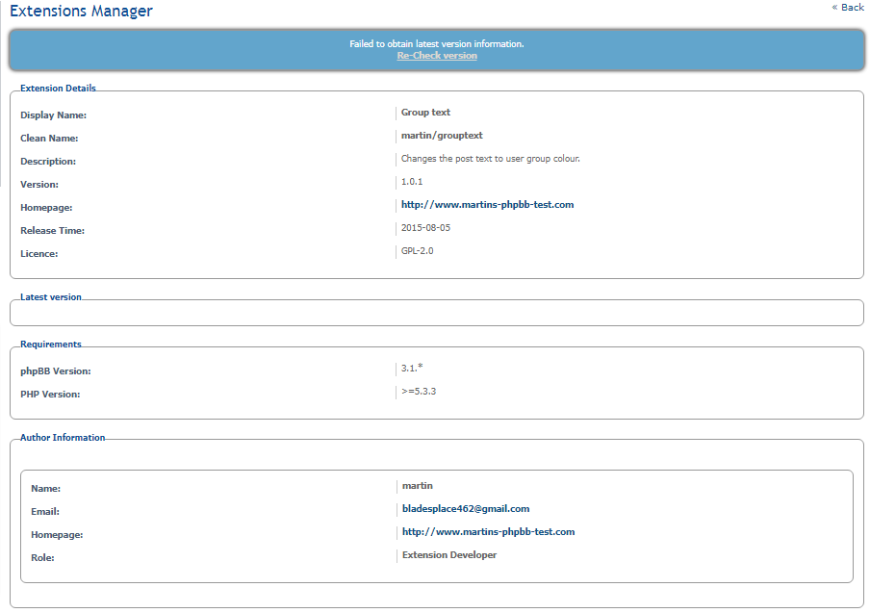Click the description text about user group colour

coord(490,159)
